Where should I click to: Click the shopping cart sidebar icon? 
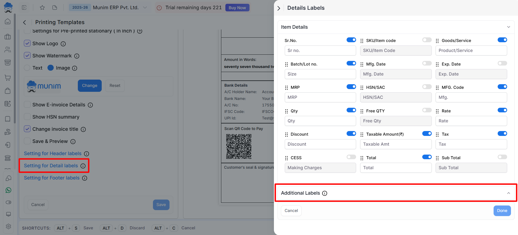coord(8,78)
